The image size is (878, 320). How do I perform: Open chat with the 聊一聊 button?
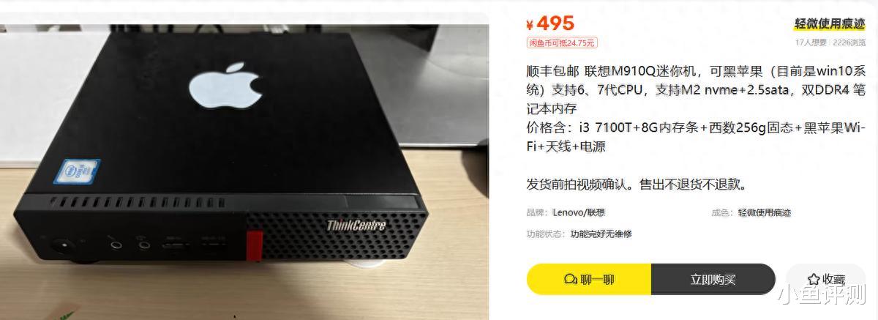[589, 279]
